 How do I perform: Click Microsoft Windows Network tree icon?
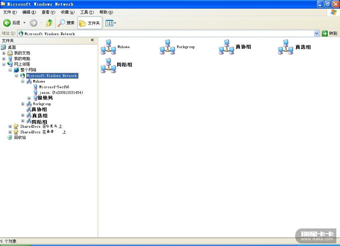coord(23,76)
